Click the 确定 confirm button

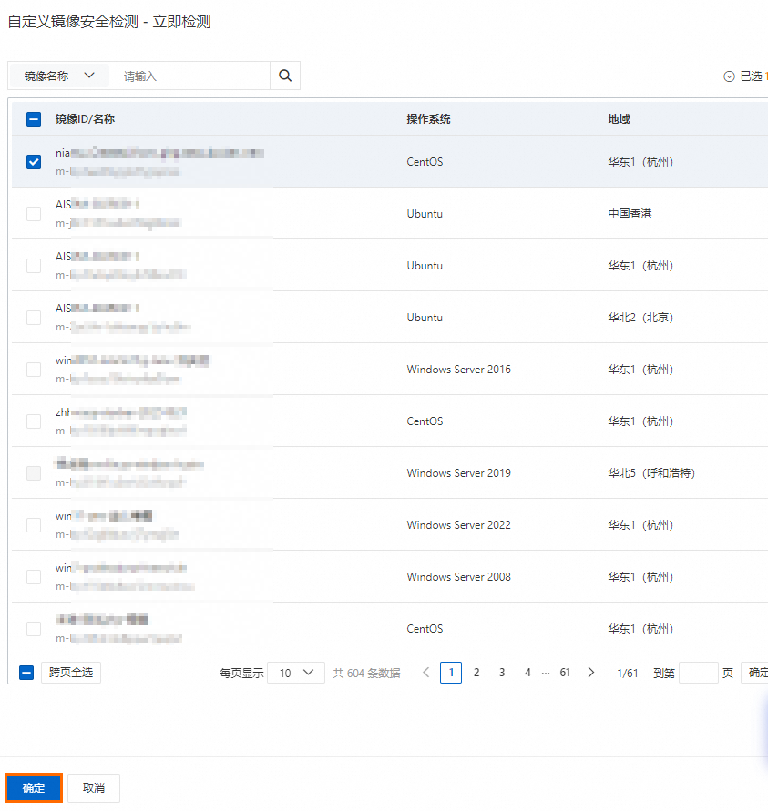tap(34, 787)
